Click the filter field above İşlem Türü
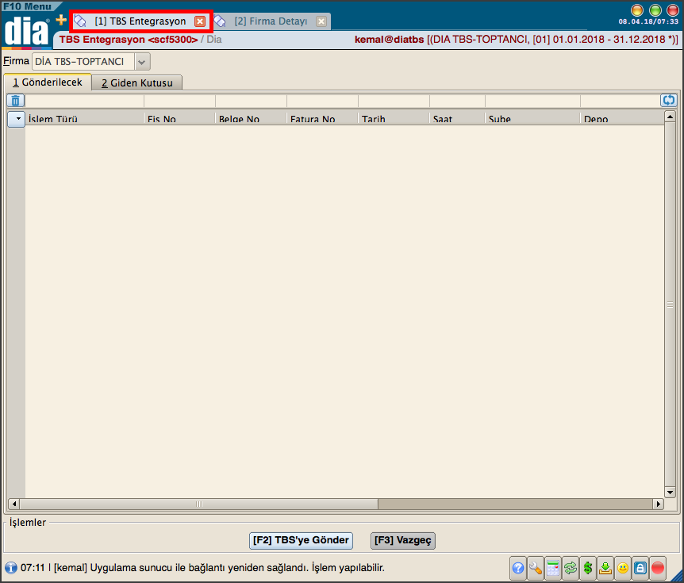This screenshot has height=583, width=684. tap(85, 101)
